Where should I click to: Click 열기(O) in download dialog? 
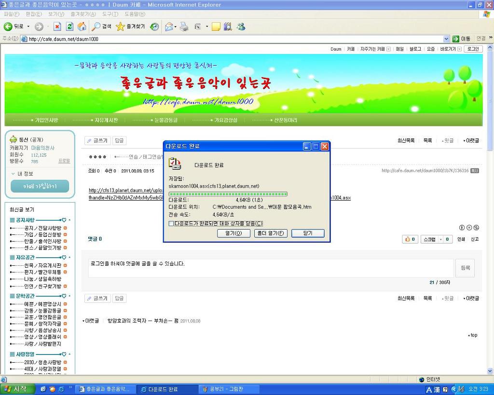233,233
